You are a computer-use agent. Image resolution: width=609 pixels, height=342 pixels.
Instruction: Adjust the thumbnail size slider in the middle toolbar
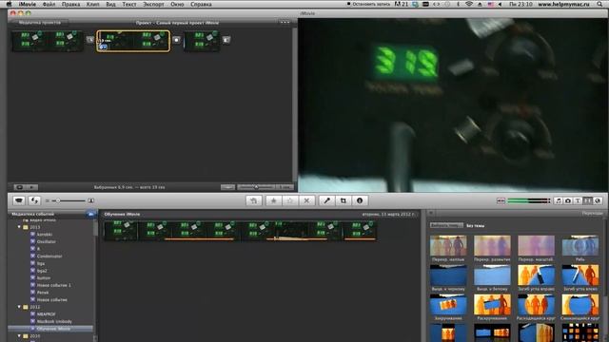tap(69, 200)
